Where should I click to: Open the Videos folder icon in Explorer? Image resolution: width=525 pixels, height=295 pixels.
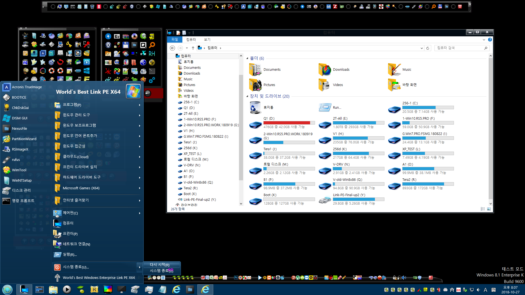pos(325,85)
